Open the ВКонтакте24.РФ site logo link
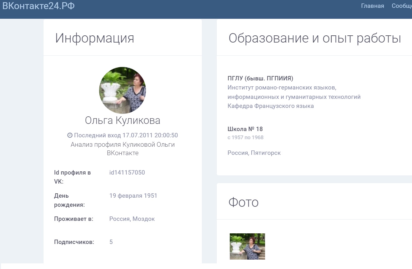Screen dimensions: 412x269 pyautogui.click(x=38, y=6)
